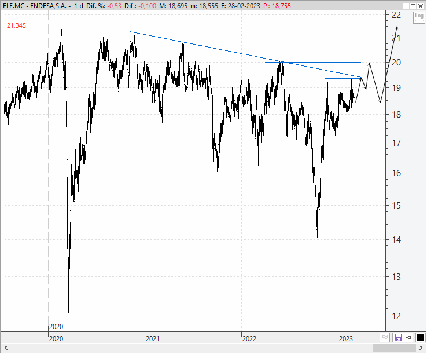Close the ENDESA chart window

tap(421, 6)
